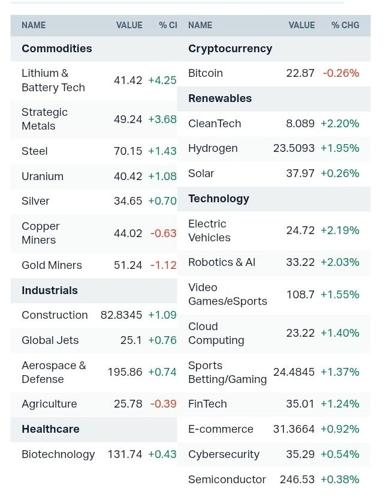Click the Global Jets industry link
The height and width of the screenshot is (503, 386).
coord(50,340)
